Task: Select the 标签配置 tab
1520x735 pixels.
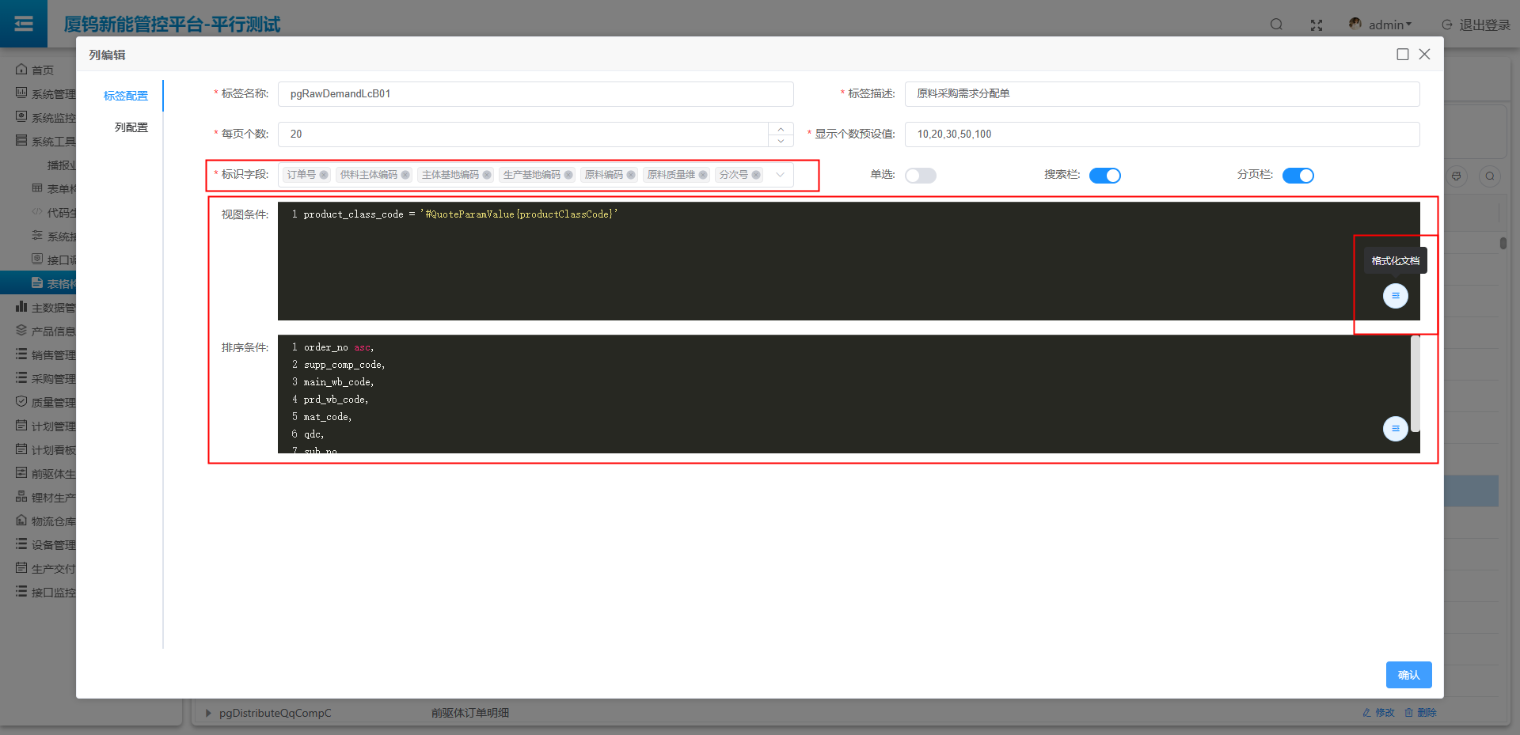Action: pos(126,96)
